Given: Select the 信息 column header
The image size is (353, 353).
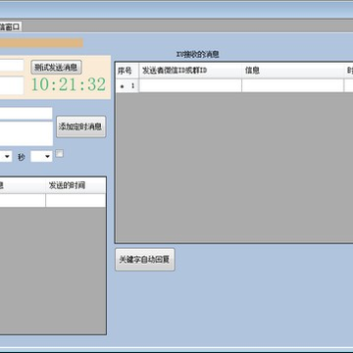Looking at the screenshot, I should coord(293,71).
